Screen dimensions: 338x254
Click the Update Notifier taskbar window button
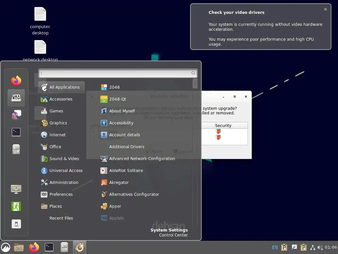pyautogui.click(x=80, y=247)
